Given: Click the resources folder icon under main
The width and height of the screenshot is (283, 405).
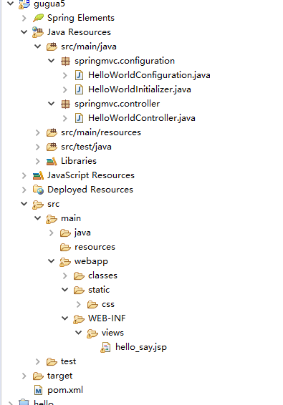Looking at the screenshot, I should pos(65,247).
